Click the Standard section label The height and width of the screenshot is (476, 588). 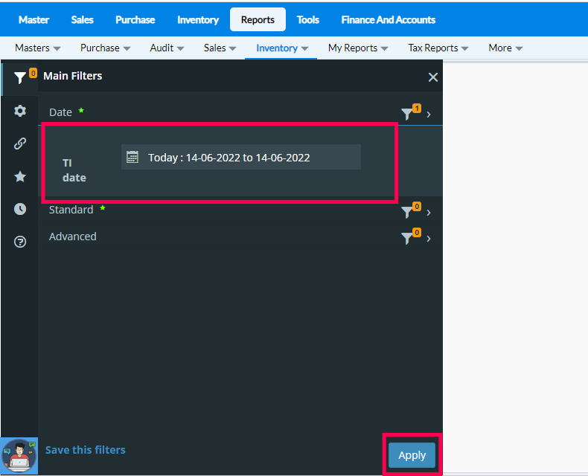coord(71,210)
